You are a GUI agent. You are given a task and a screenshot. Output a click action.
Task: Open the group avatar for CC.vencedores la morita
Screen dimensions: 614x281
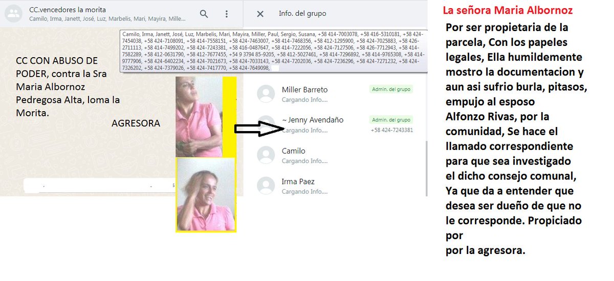[14, 14]
